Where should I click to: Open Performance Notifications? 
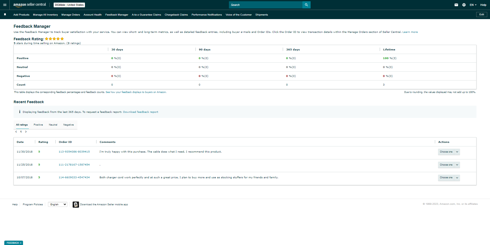207,15
